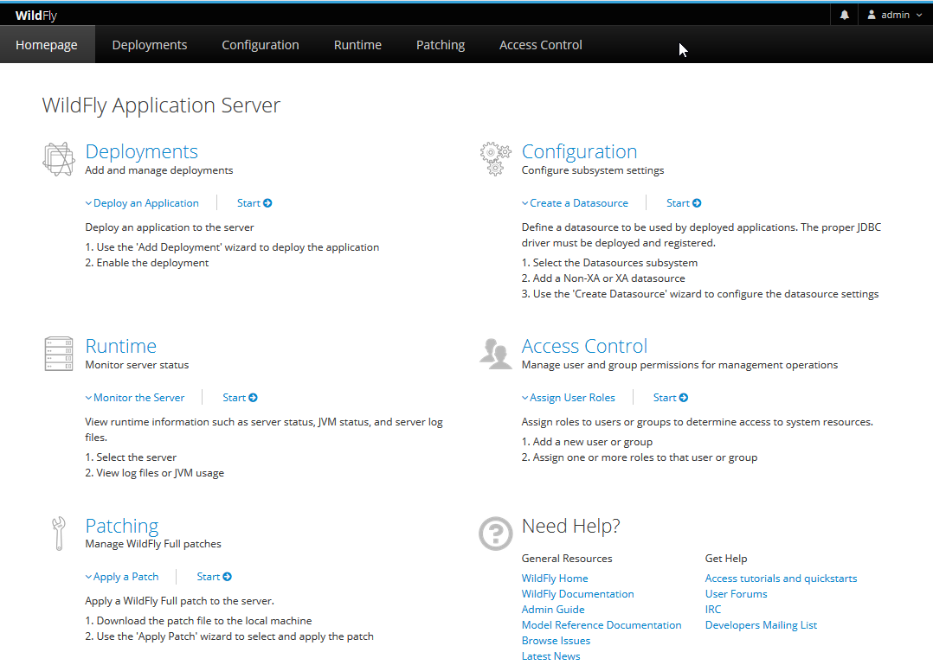933x665 pixels.
Task: Collapse the Deploy an Application section
Action: (x=142, y=203)
